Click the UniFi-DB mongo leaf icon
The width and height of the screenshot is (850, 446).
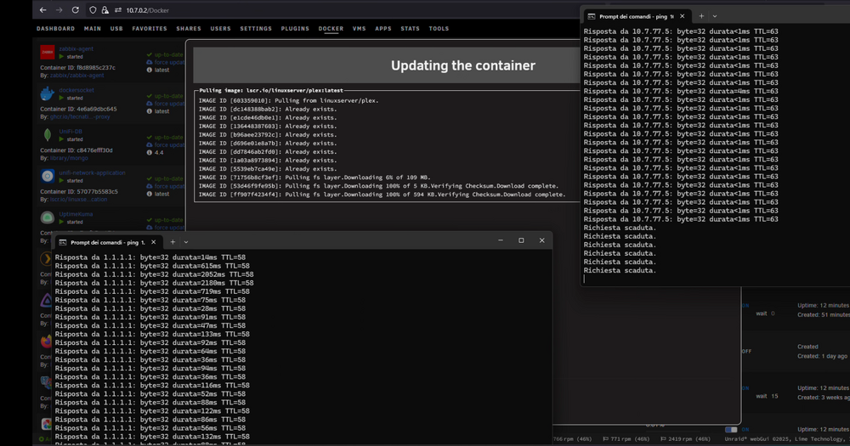(x=48, y=135)
